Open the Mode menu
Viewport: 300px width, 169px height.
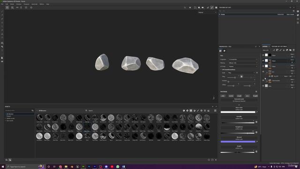(x=12, y=4)
